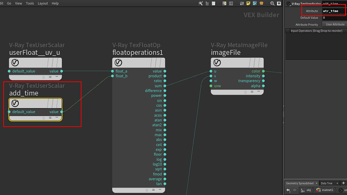
Task: Open the Go menu
Action: 9,3
